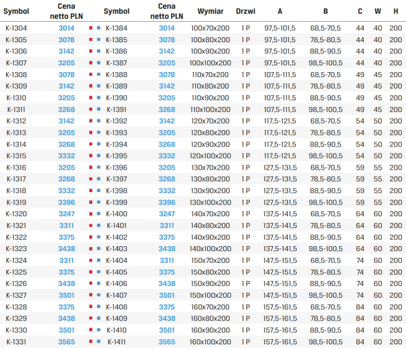Viewport: 406px width, 348px height.
Task: Select dimension 100x70x200
Action: (x=210, y=28)
